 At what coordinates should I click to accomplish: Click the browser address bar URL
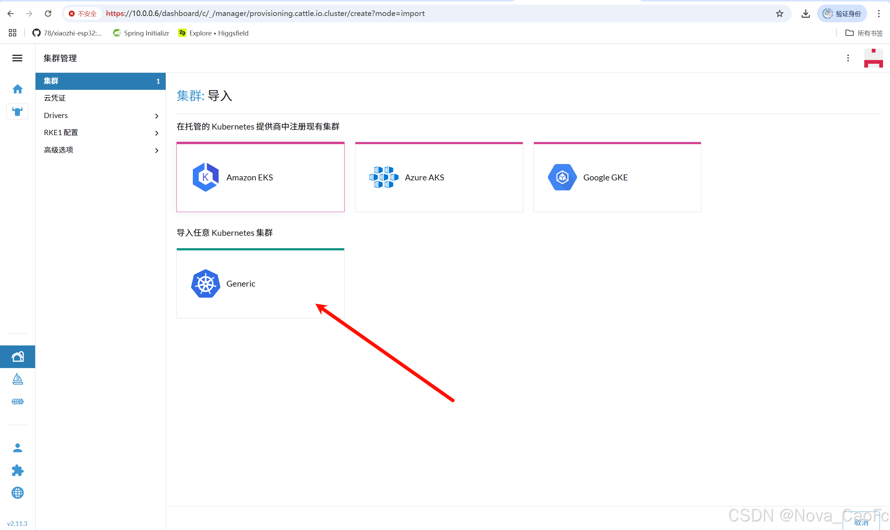pos(265,14)
